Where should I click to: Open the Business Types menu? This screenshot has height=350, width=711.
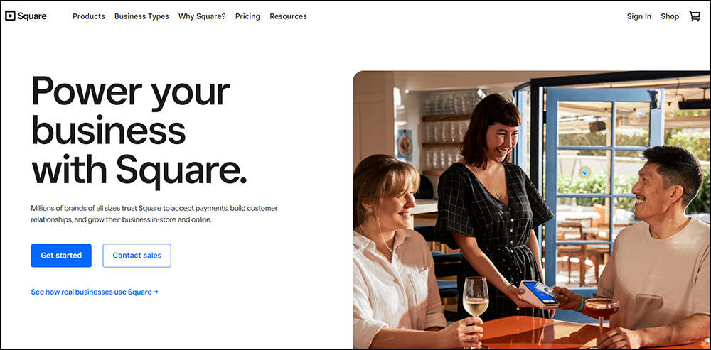pyautogui.click(x=141, y=16)
